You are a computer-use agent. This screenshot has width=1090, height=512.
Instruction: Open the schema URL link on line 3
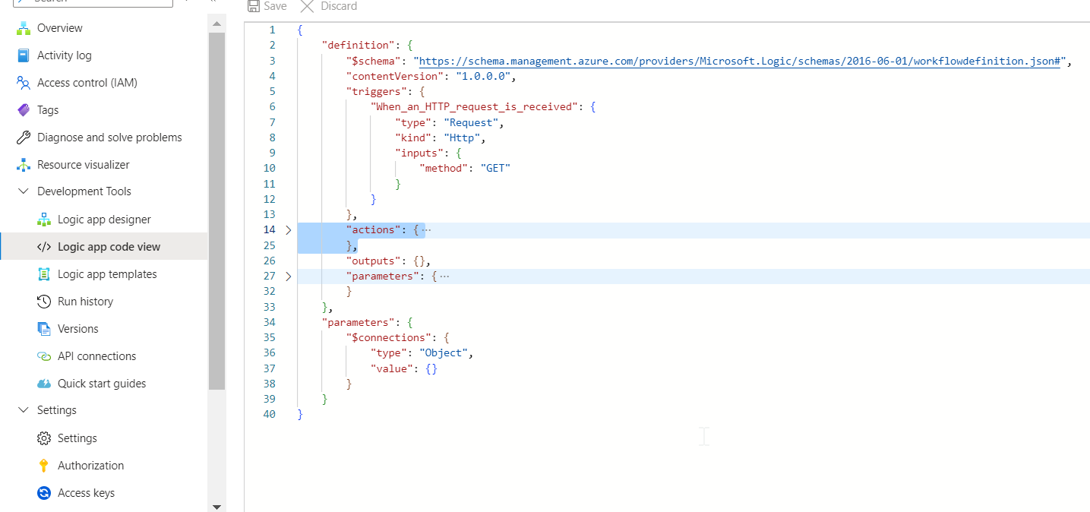click(739, 61)
